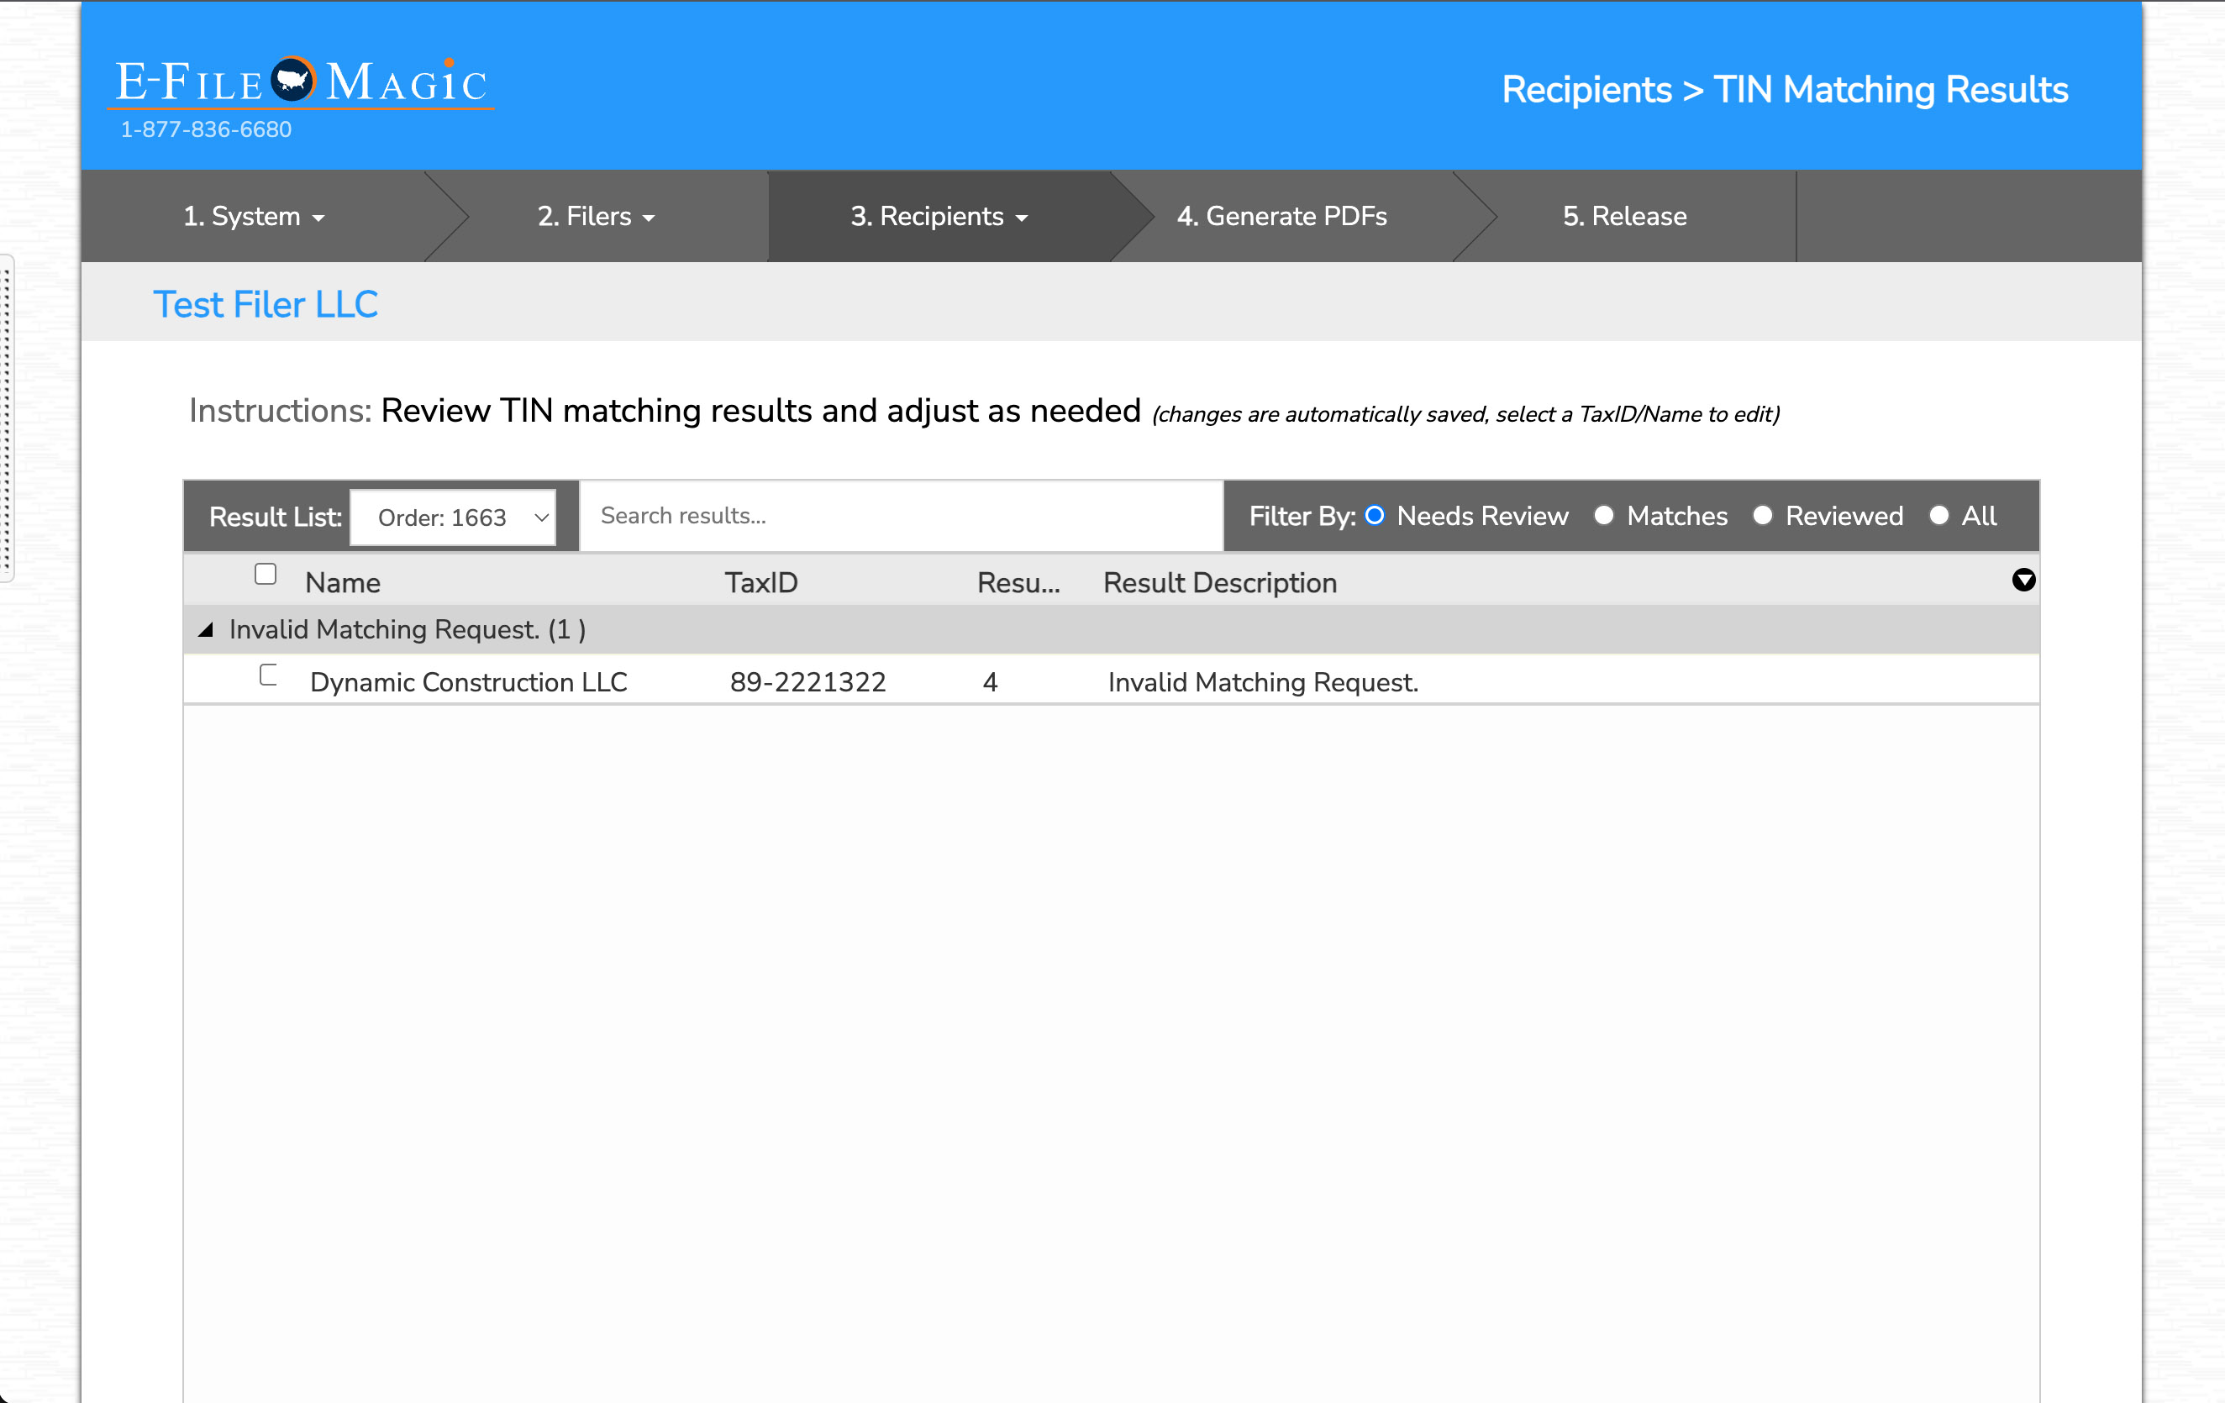The height and width of the screenshot is (1403, 2225).
Task: Open the Recipients step menu
Action: pos(939,216)
